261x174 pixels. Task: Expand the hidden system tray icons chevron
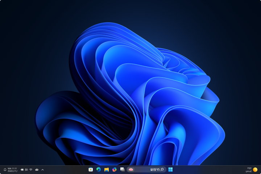(x=42, y=170)
